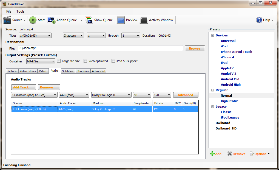
Task: Switch to the Chapters tab
Action: 82,71
